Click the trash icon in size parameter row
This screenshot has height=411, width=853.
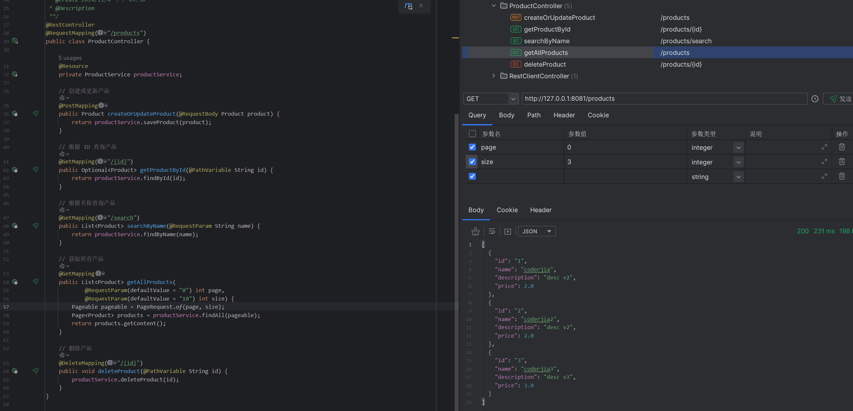pos(841,161)
